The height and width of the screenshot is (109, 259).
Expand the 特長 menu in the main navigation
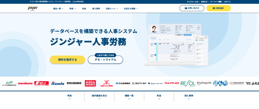coord(73,9)
